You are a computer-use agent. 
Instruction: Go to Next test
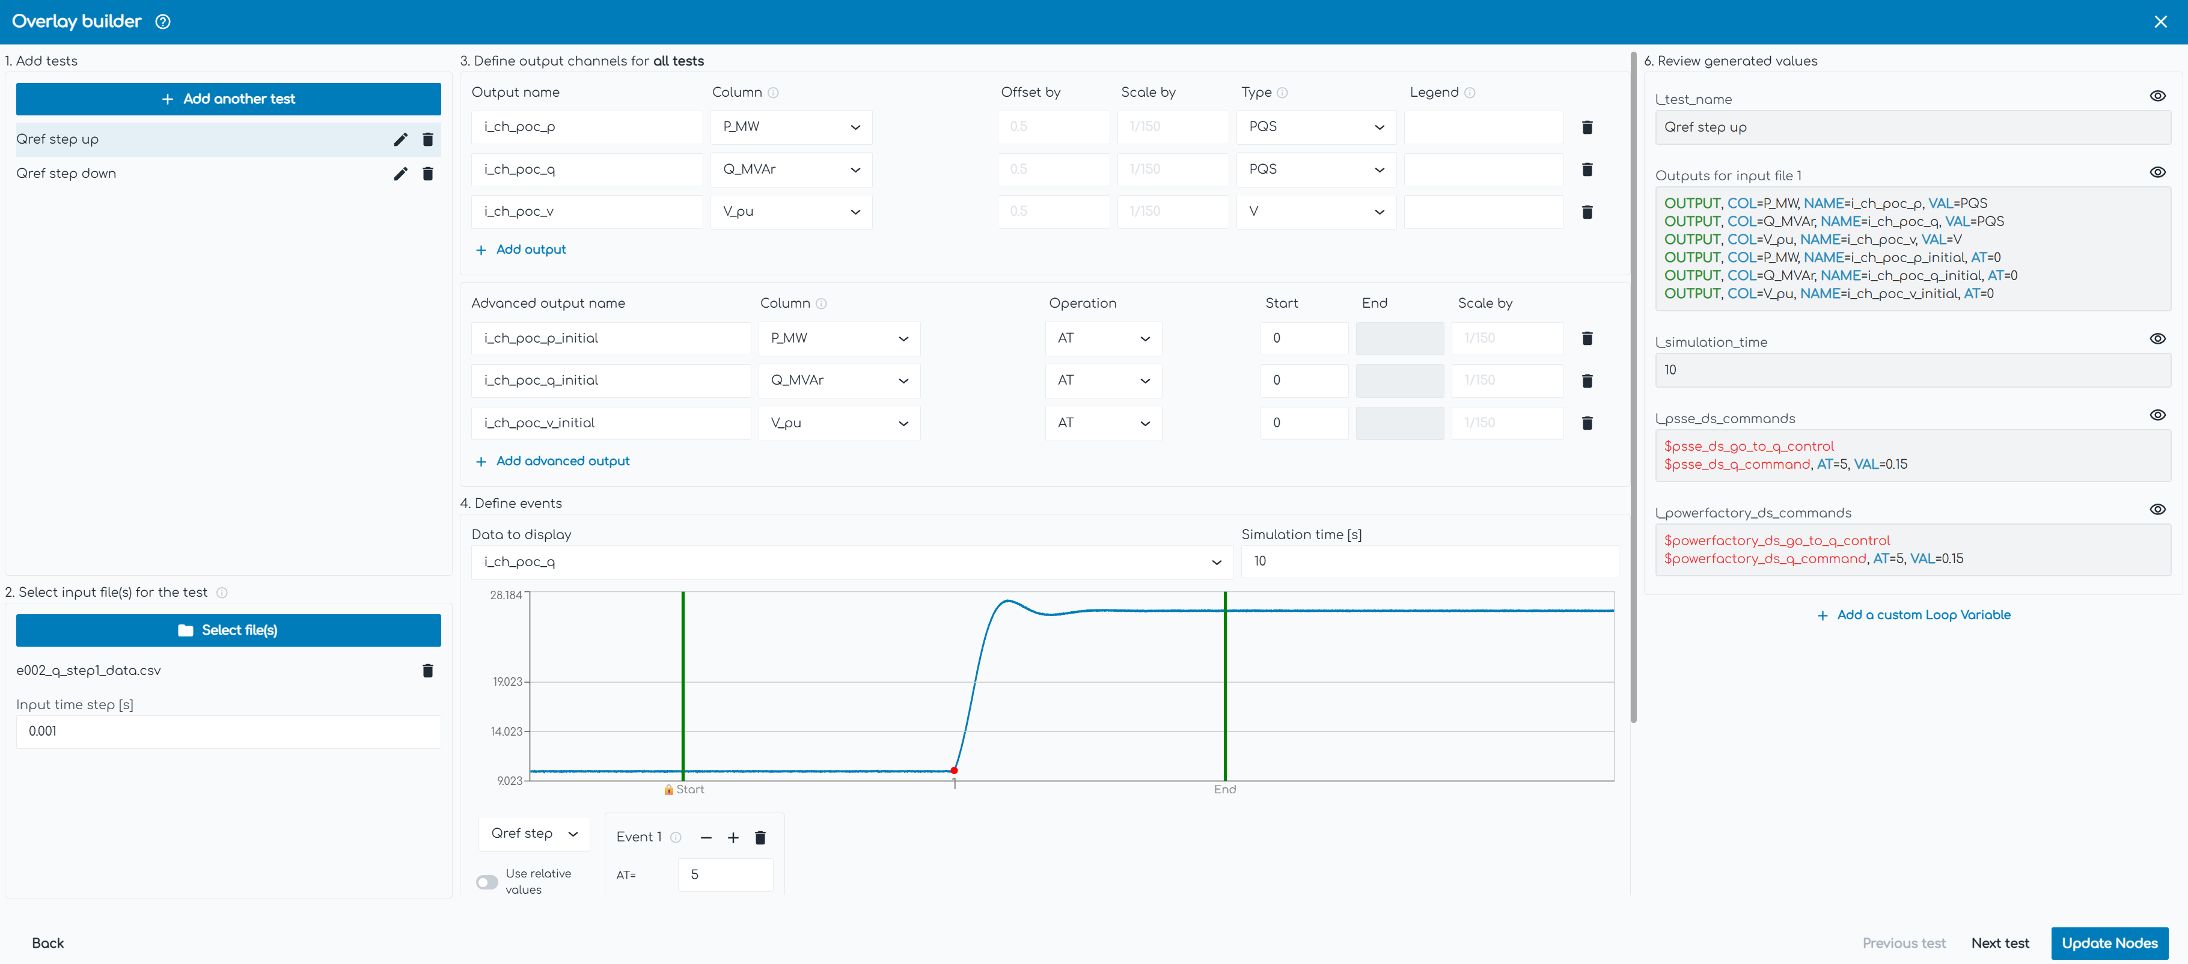pyautogui.click(x=1999, y=943)
